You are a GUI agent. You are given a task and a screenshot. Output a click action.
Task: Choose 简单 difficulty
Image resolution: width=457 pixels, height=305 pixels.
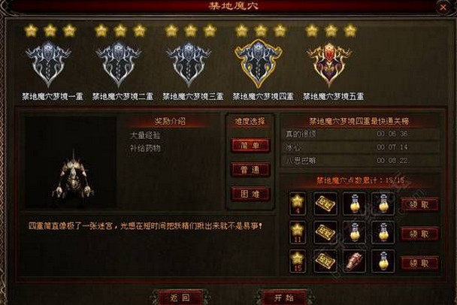[x=250, y=145]
